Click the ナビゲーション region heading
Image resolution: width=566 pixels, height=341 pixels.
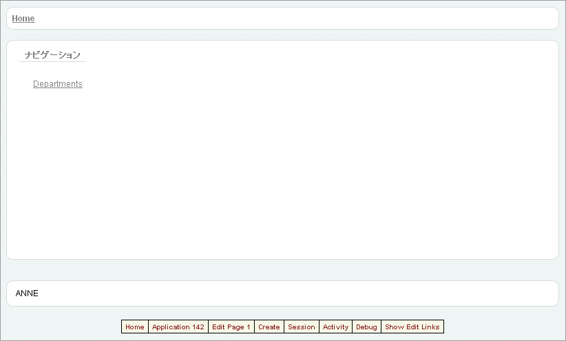tap(52, 55)
